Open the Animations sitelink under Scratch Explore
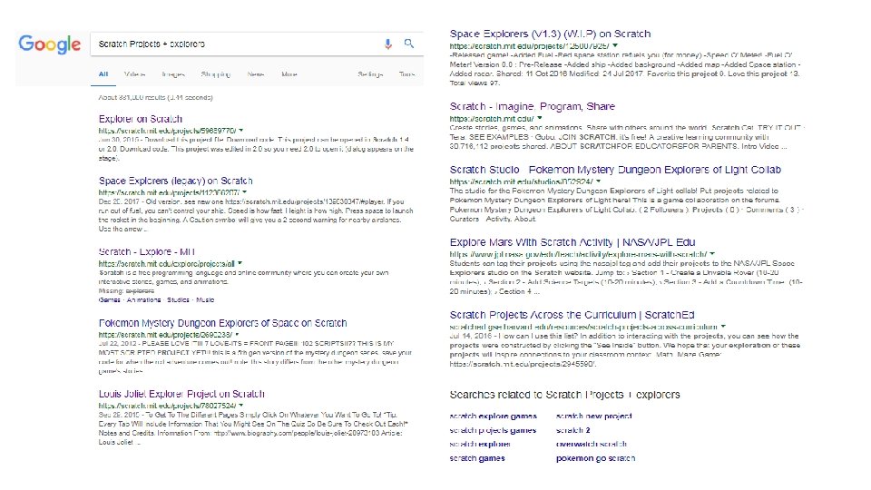The width and height of the screenshot is (871, 490). [x=143, y=300]
